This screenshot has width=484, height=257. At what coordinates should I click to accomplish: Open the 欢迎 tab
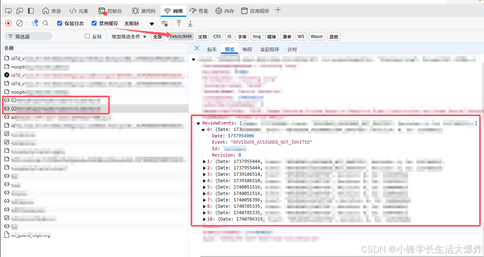[52, 11]
